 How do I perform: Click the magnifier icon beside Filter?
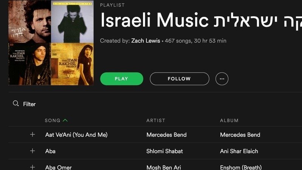point(15,104)
